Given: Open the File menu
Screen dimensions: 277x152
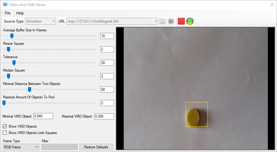Looking at the screenshot, I should [x=8, y=13].
